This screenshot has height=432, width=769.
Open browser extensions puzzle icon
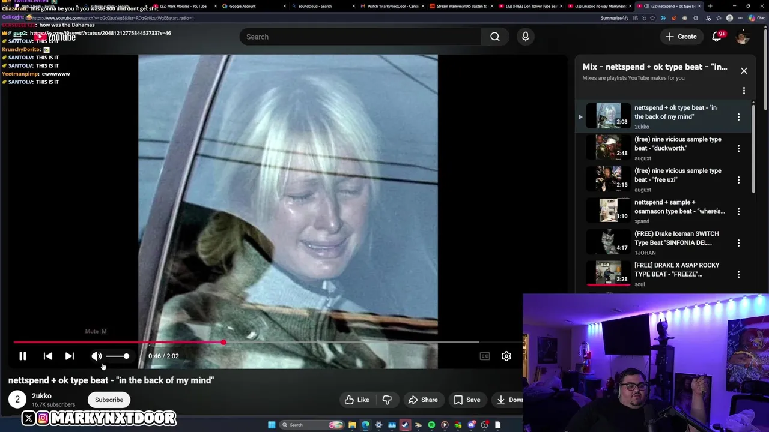[x=696, y=18]
